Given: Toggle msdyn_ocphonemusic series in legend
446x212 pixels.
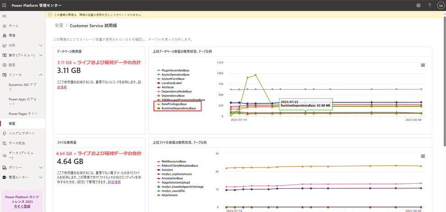Looking at the screenshot, I should (173, 174).
